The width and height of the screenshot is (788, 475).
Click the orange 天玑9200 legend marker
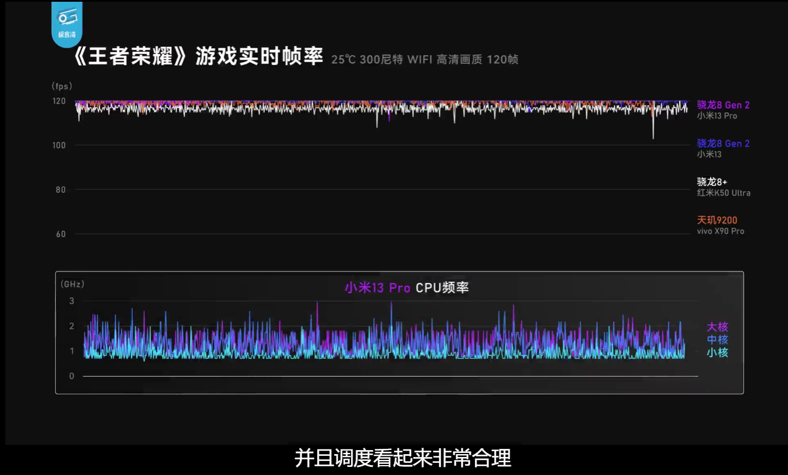coord(718,220)
